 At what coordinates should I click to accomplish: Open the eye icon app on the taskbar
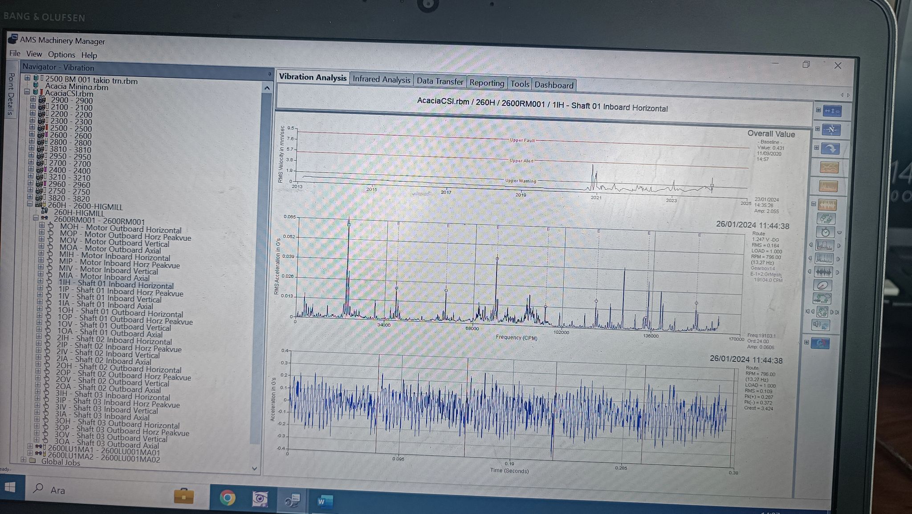260,499
